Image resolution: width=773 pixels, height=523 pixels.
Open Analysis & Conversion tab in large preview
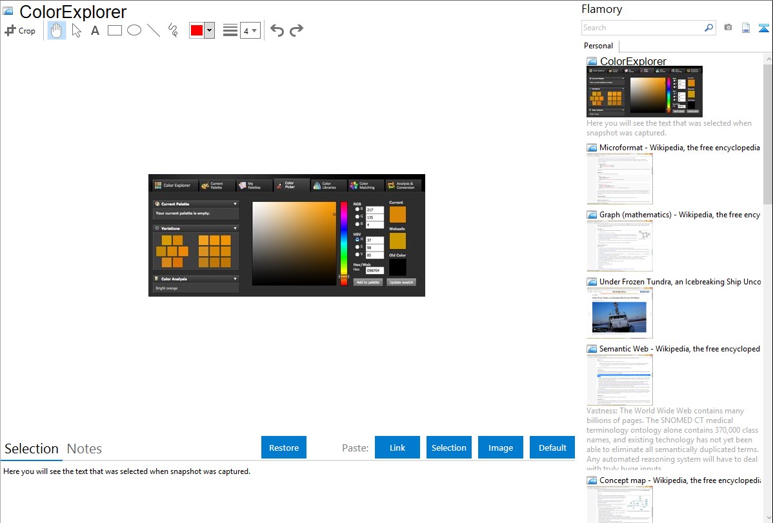tap(404, 185)
